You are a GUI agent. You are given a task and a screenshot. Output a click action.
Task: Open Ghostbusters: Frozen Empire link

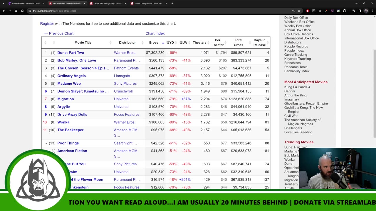tap(306, 103)
